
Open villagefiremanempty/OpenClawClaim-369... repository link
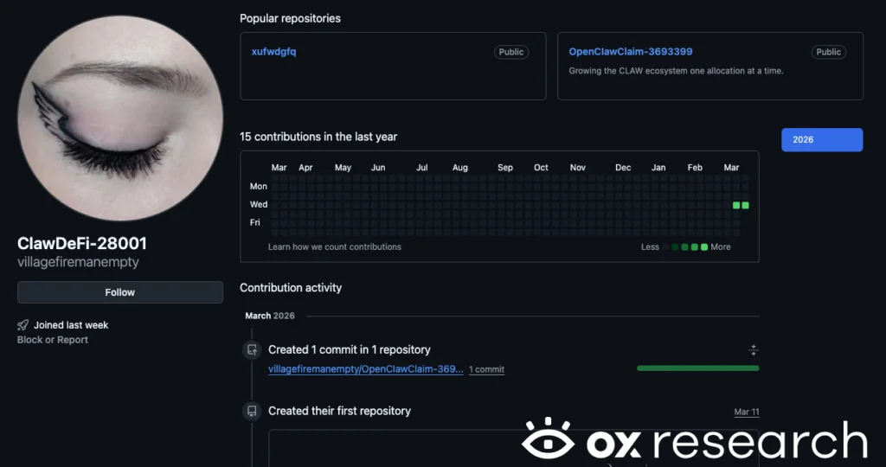(x=366, y=368)
